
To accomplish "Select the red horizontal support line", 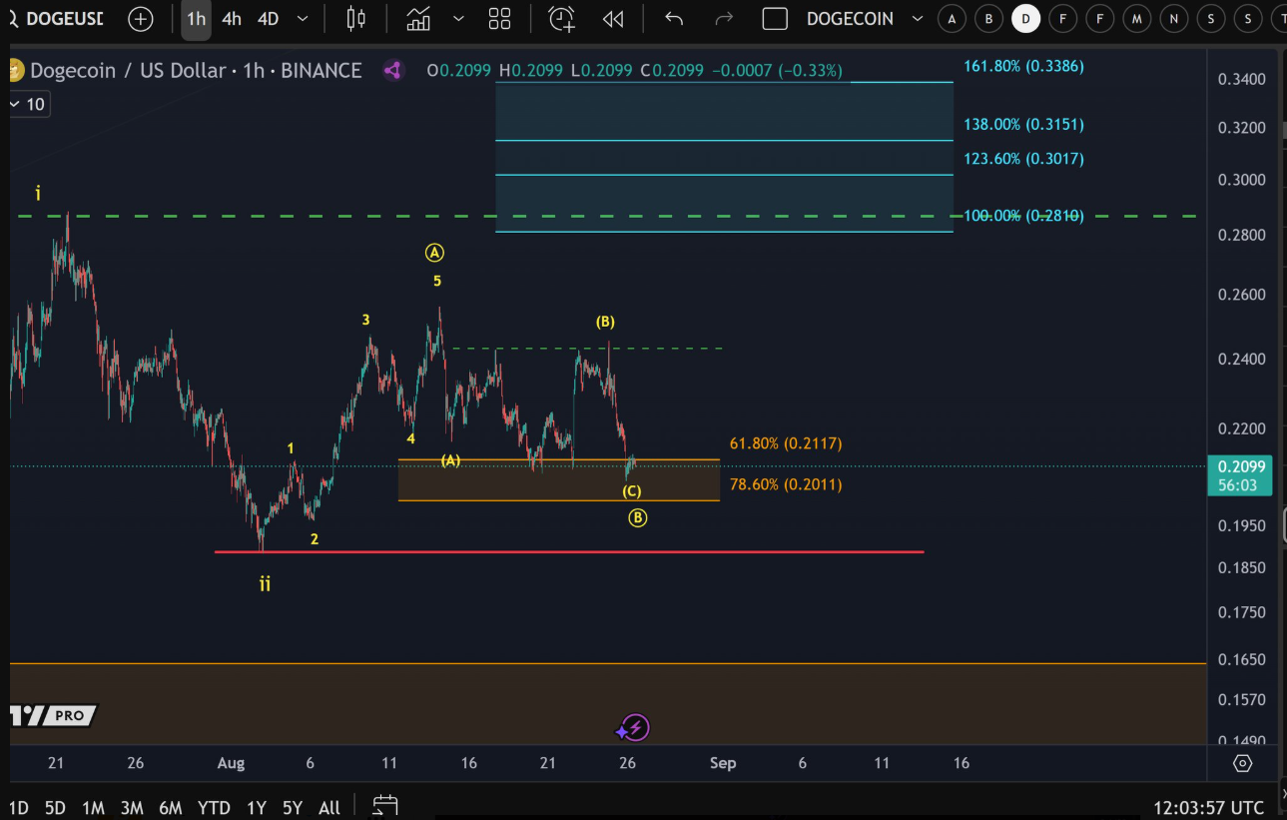I will [569, 551].
